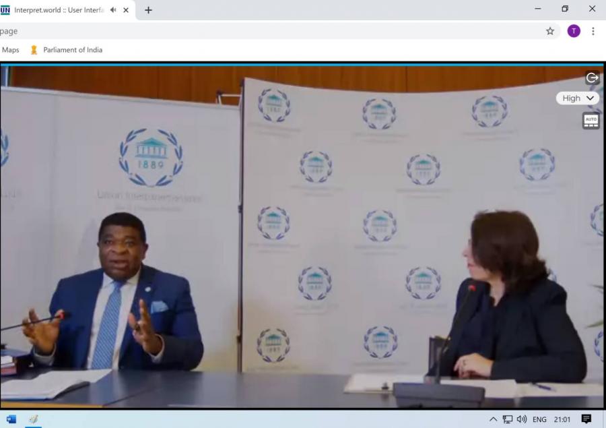The image size is (606, 428).
Task: Mute the tab via its speaker icon
Action: click(x=113, y=10)
